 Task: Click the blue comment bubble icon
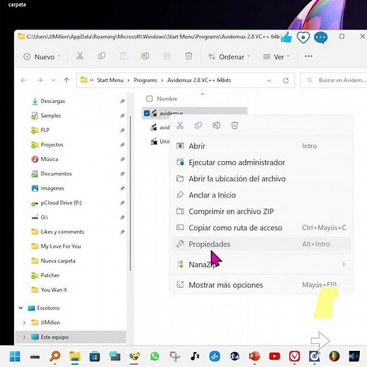click(x=320, y=37)
